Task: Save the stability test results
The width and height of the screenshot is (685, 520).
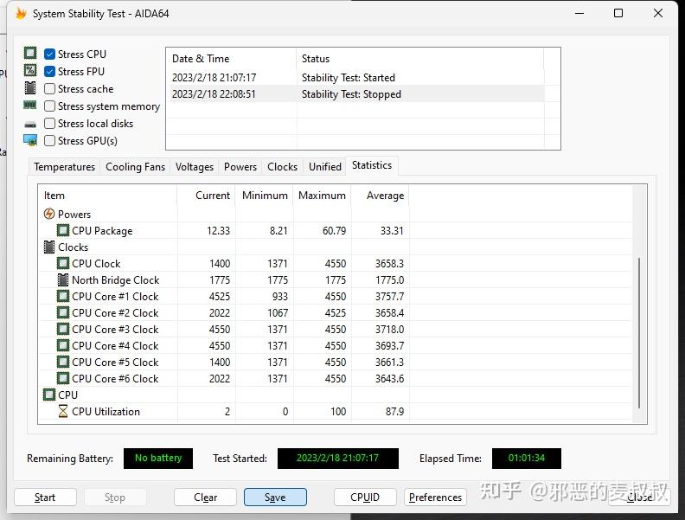Action: (275, 498)
